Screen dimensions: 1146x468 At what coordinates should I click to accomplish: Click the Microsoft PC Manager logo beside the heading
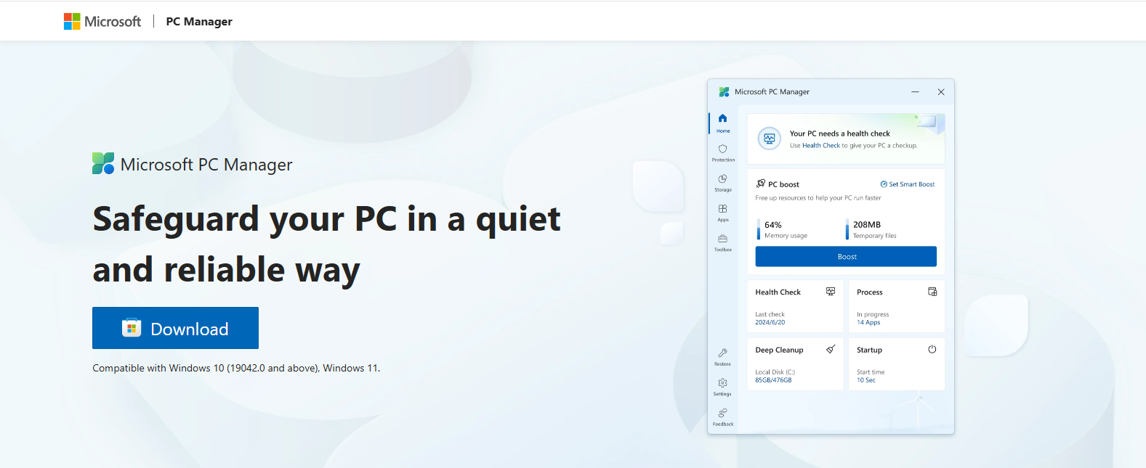pyautogui.click(x=103, y=163)
